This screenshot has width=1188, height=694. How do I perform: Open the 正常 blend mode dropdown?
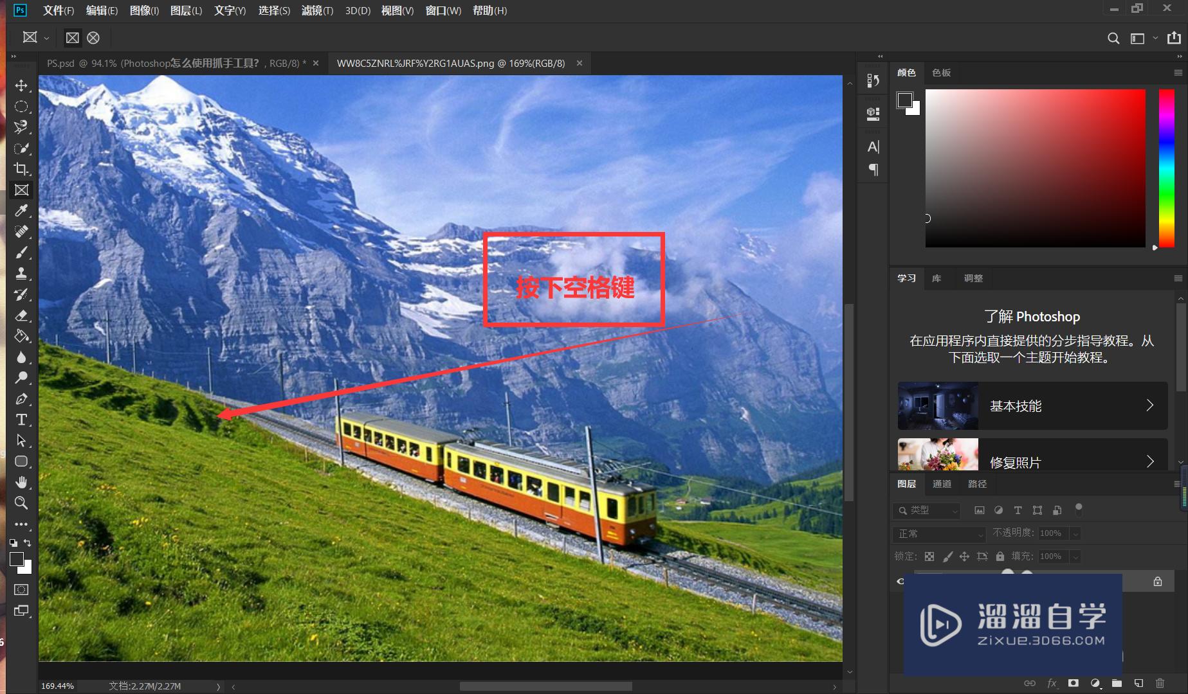tap(939, 534)
